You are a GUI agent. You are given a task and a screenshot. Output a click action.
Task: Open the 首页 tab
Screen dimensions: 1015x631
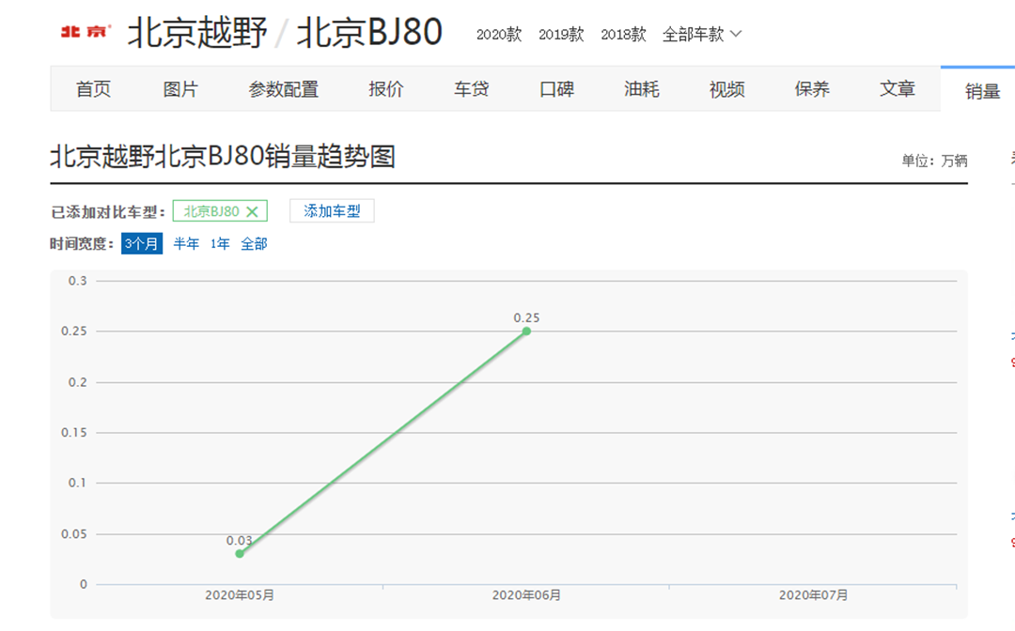pyautogui.click(x=93, y=89)
